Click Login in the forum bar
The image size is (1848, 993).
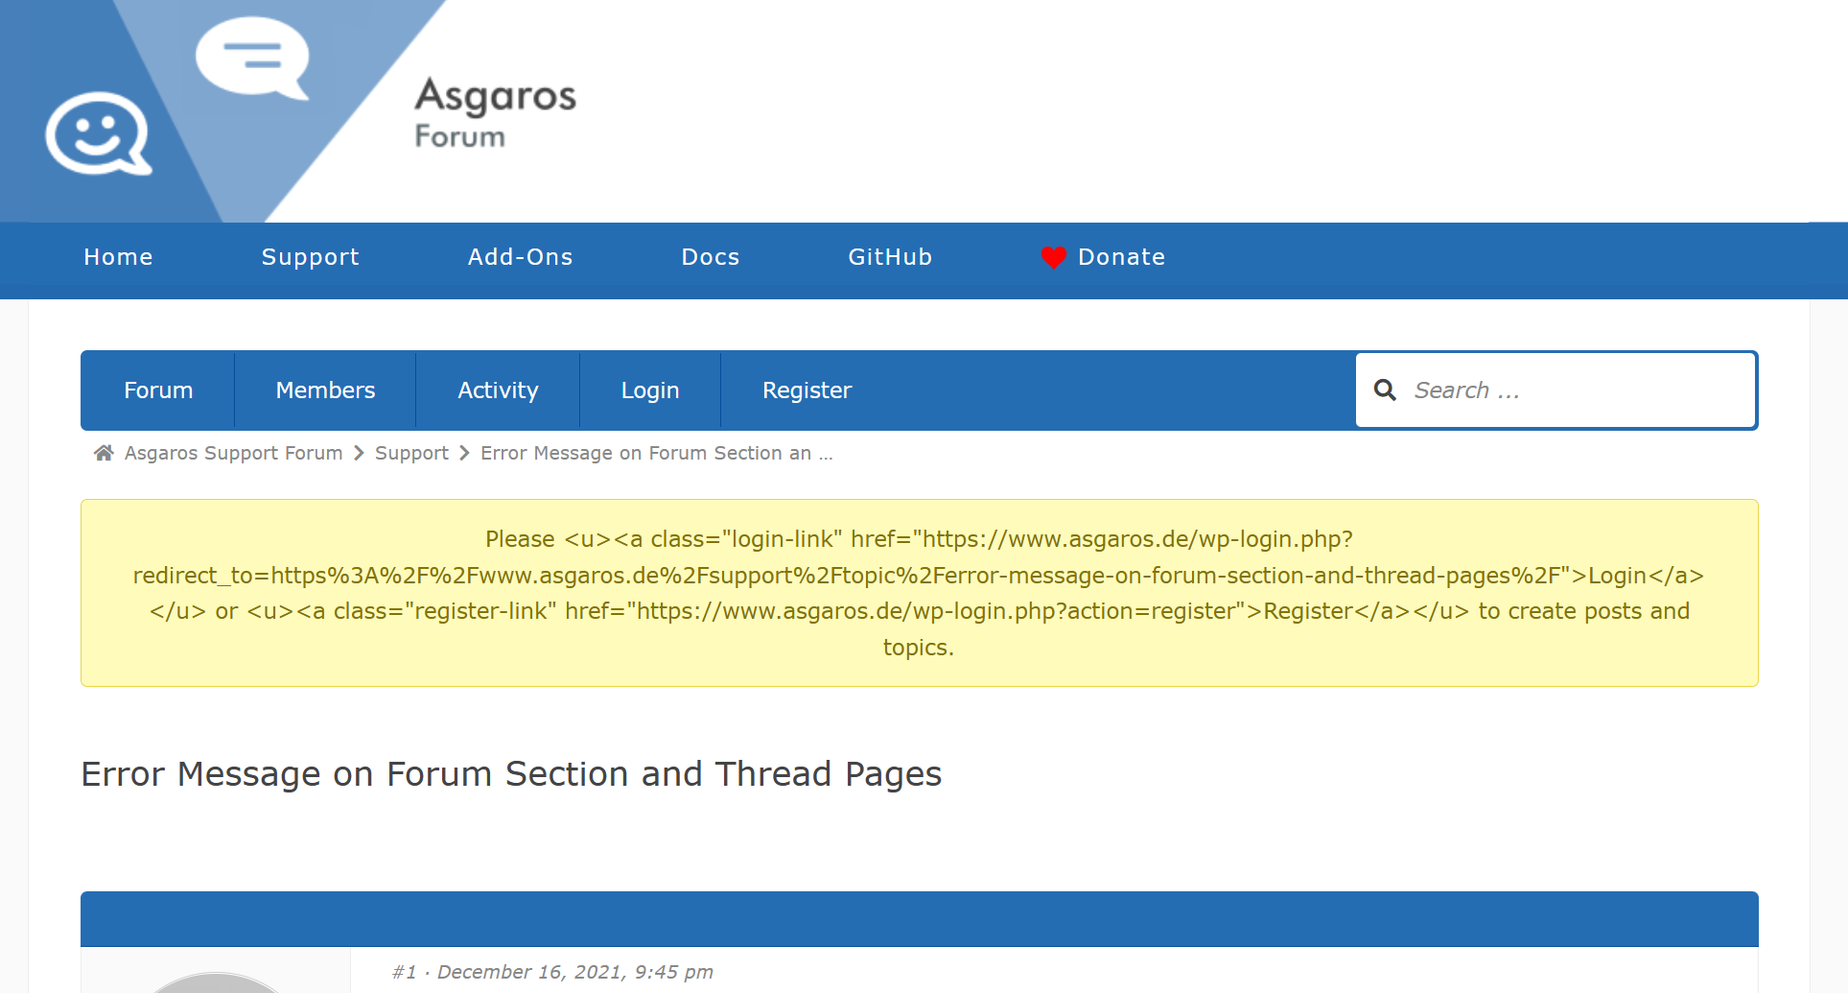[x=649, y=390]
